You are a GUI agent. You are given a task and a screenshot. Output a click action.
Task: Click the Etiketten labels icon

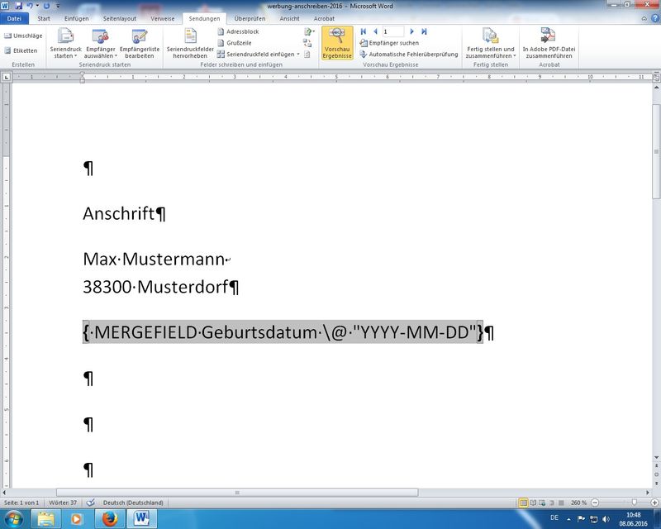point(7,50)
